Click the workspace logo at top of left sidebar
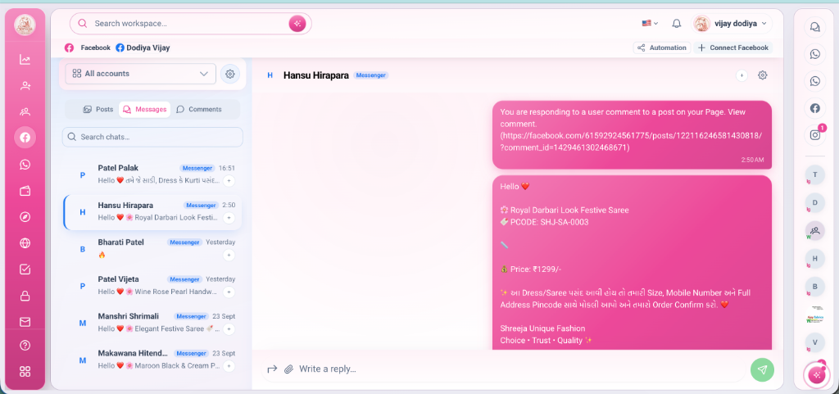839x394 pixels. click(x=25, y=25)
